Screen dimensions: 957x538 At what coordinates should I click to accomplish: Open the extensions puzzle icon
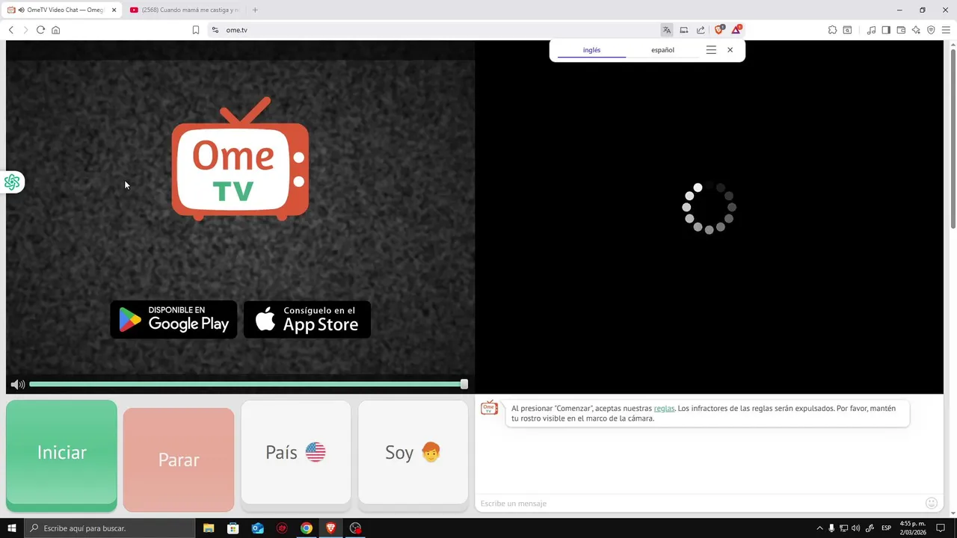[832, 30]
